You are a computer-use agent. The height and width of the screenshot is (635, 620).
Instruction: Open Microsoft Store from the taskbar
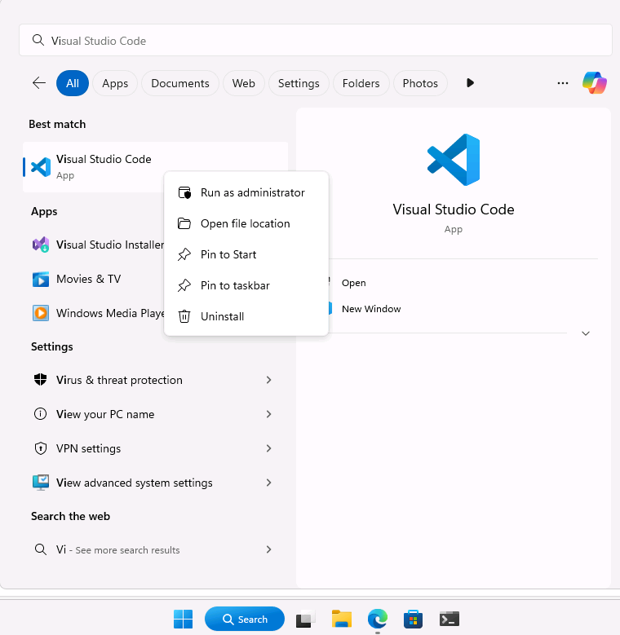[x=414, y=619]
